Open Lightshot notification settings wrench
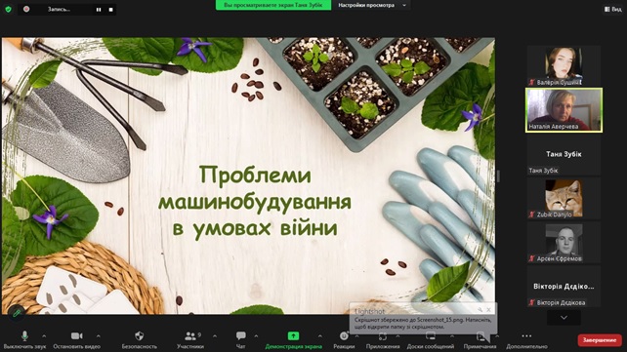The height and width of the screenshot is (352, 627). [x=480, y=309]
